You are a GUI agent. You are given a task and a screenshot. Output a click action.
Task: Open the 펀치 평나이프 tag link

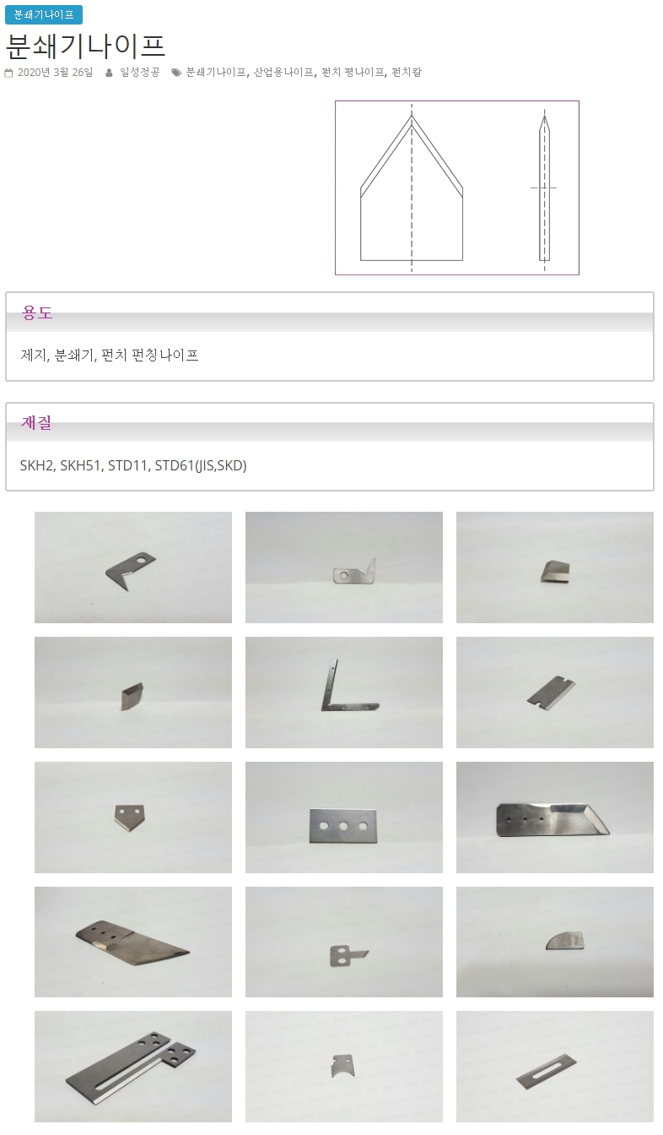coord(353,73)
